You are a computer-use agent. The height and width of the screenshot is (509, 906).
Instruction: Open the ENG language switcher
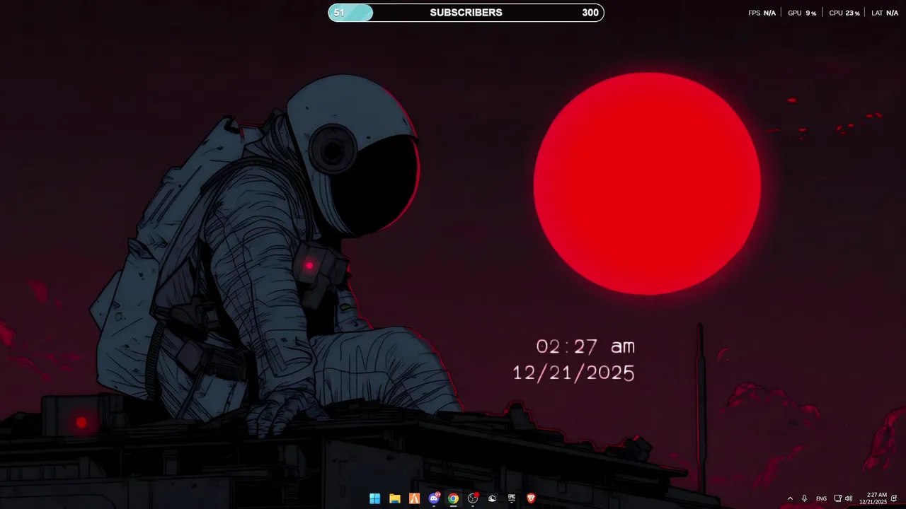pyautogui.click(x=821, y=498)
